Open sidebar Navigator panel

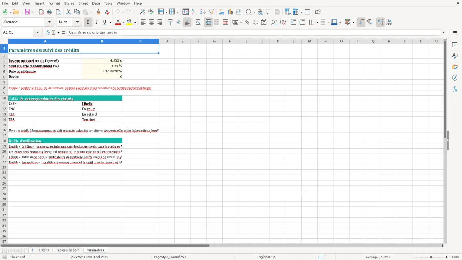[455, 78]
